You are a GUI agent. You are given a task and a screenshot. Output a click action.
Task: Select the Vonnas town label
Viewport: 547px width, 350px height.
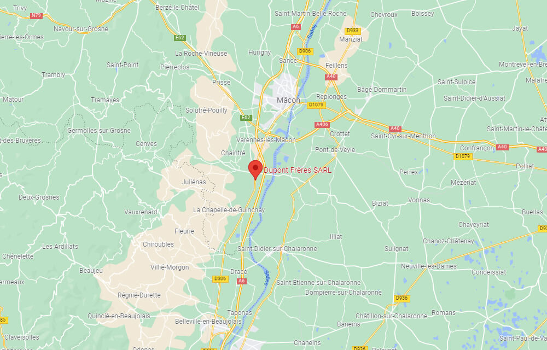pos(419,200)
